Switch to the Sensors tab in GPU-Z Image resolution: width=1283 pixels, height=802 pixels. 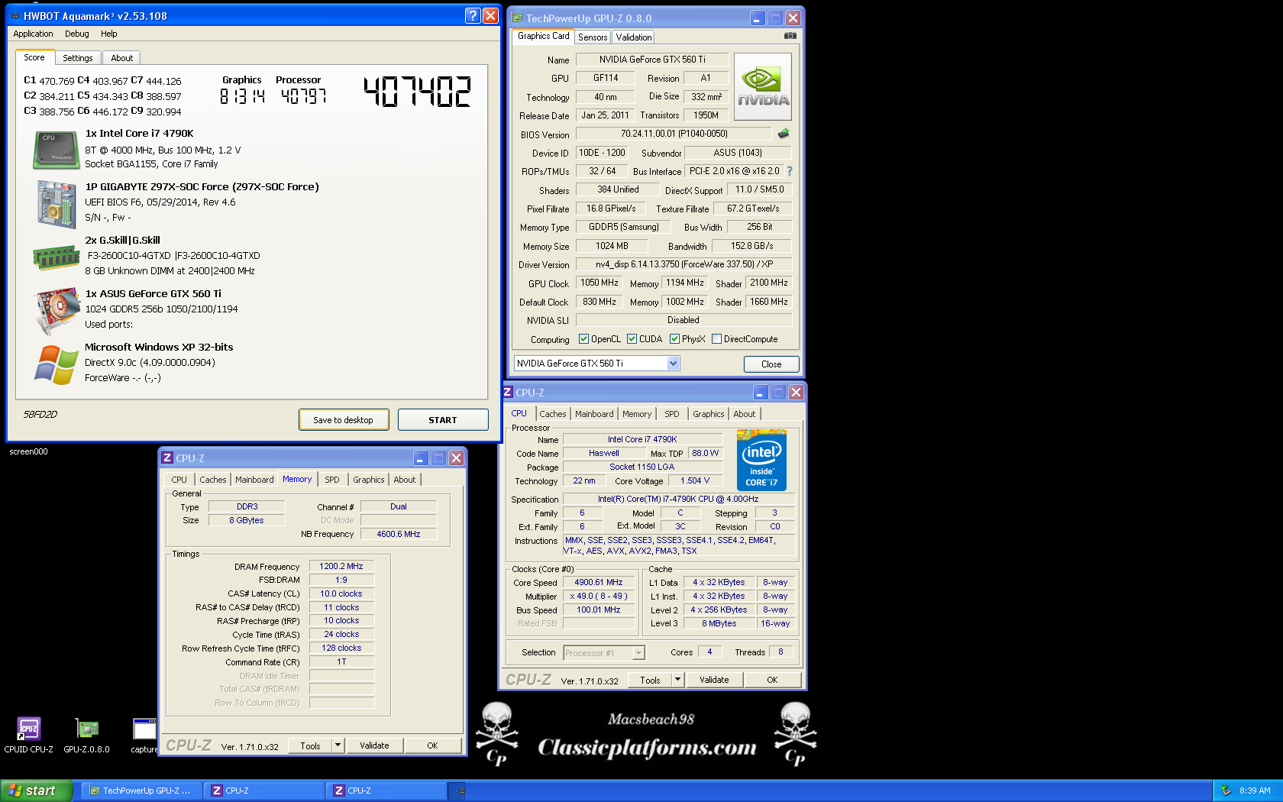coord(593,37)
